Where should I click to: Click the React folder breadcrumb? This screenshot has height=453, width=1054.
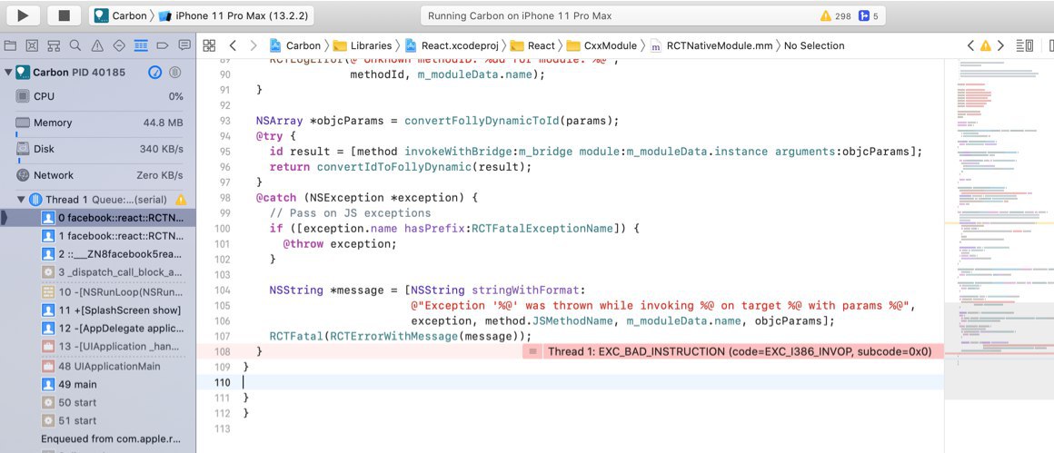pyautogui.click(x=533, y=45)
